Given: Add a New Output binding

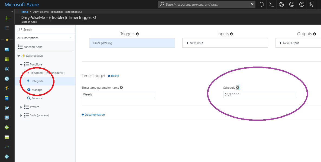Looking at the screenshot, I should click(298, 43).
